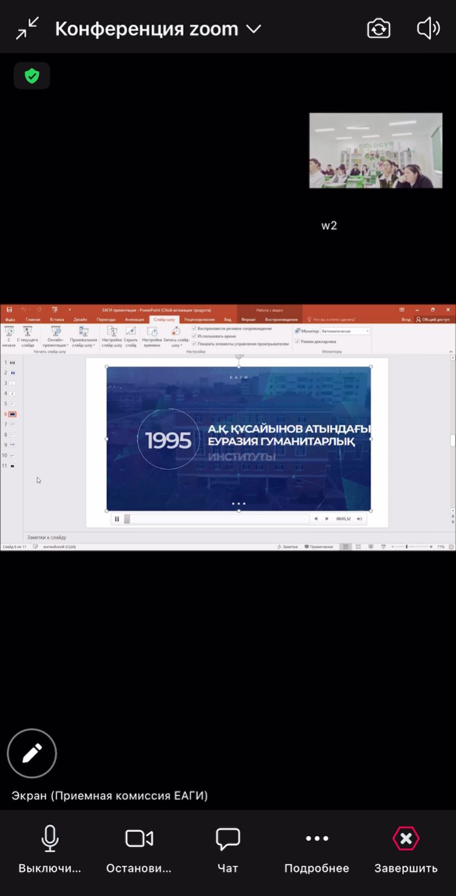Image resolution: width=456 pixels, height=896 pixels.
Task: Toggle the speaker audio output icon
Action: coord(428,29)
